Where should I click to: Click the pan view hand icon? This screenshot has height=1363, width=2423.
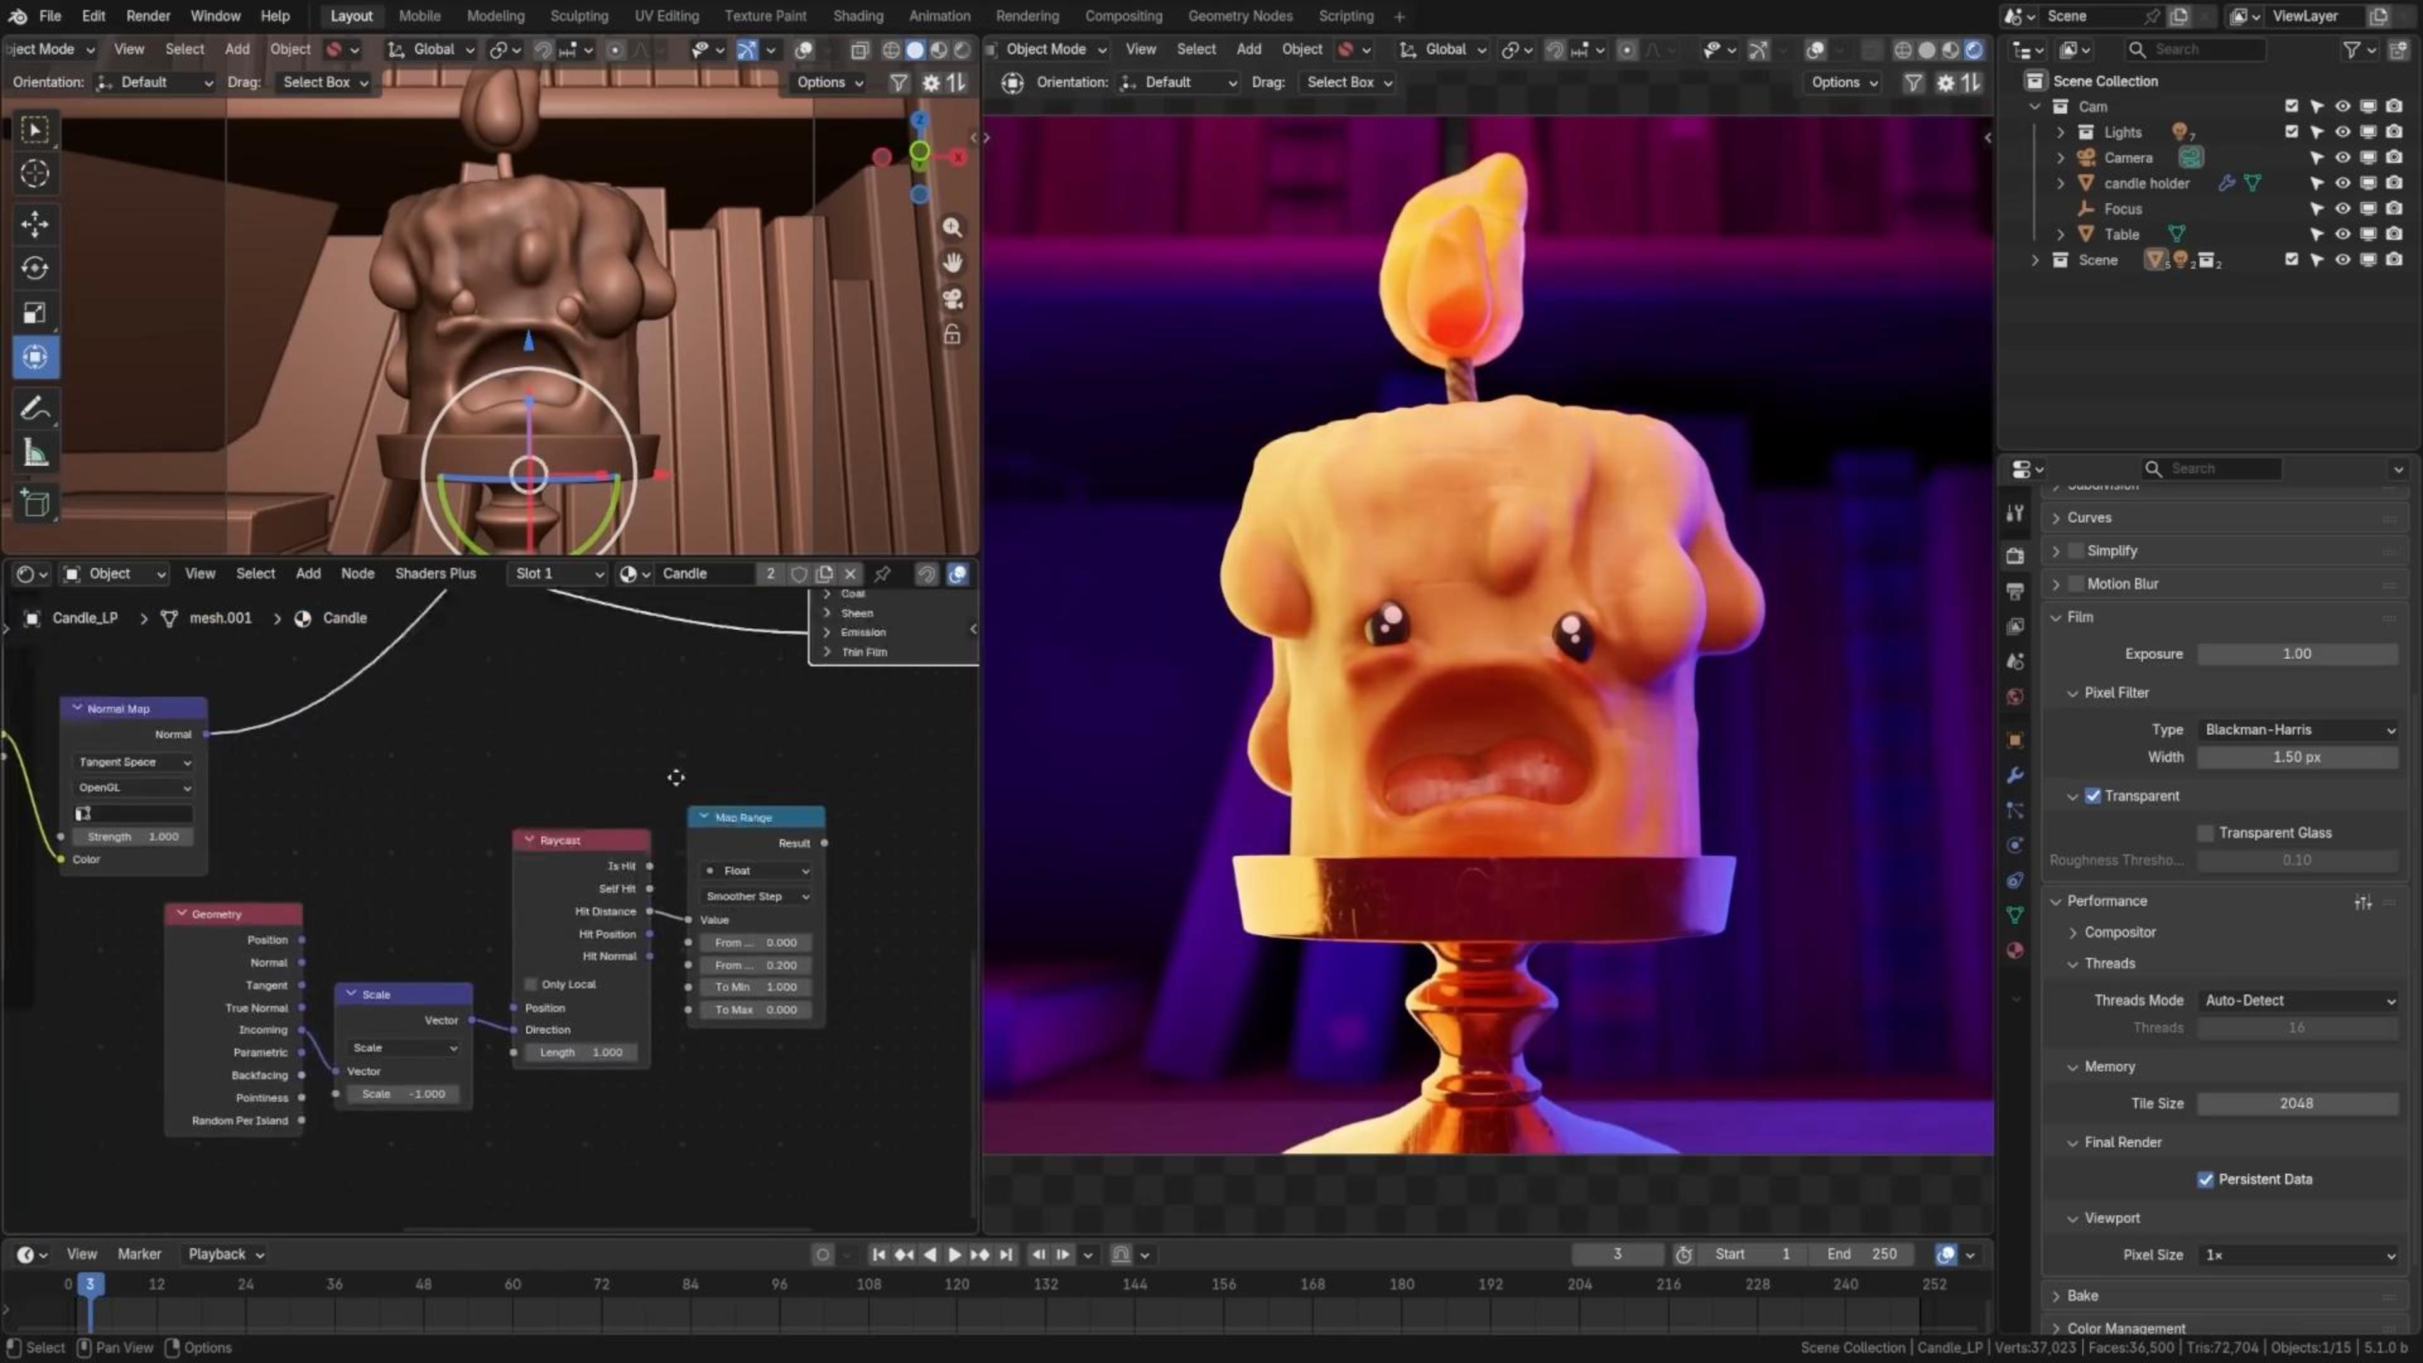click(952, 263)
